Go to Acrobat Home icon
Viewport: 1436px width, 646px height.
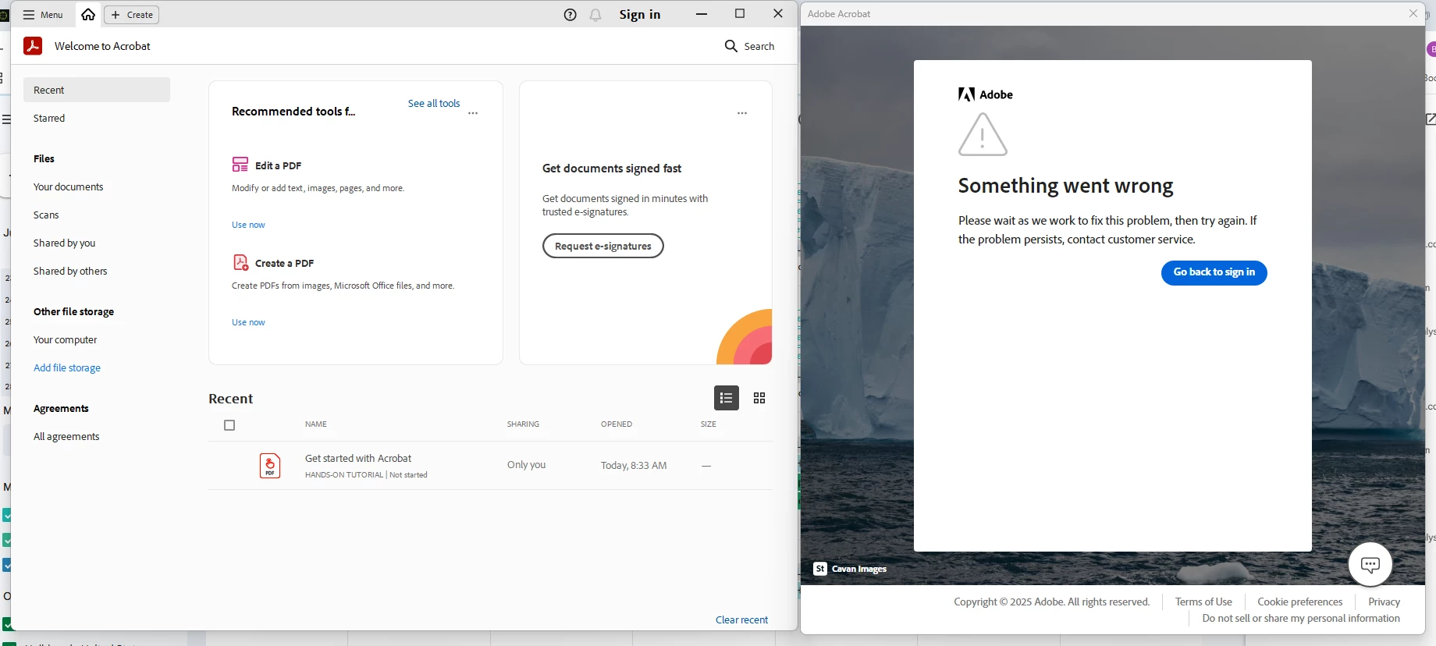pos(88,15)
